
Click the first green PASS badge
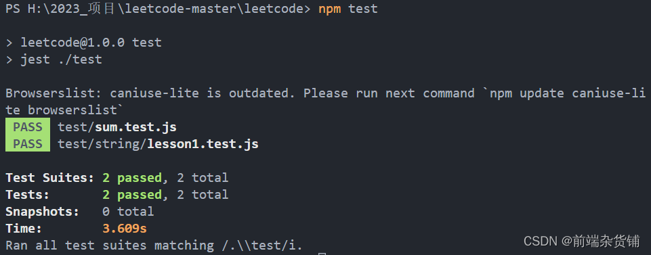click(28, 127)
